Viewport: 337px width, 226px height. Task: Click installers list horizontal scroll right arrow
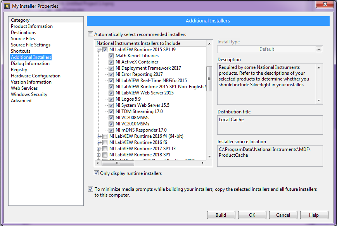point(202,163)
